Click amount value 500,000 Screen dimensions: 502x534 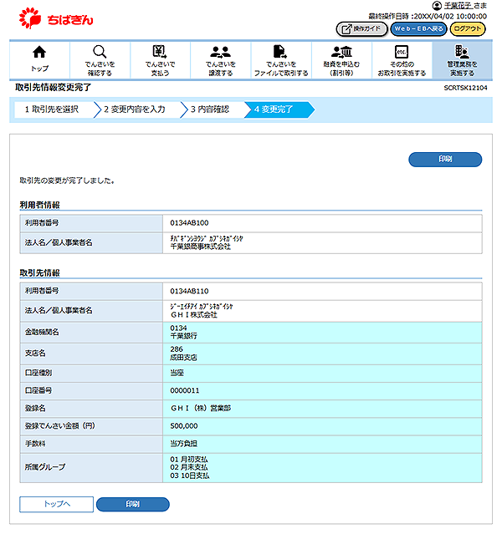click(x=184, y=426)
